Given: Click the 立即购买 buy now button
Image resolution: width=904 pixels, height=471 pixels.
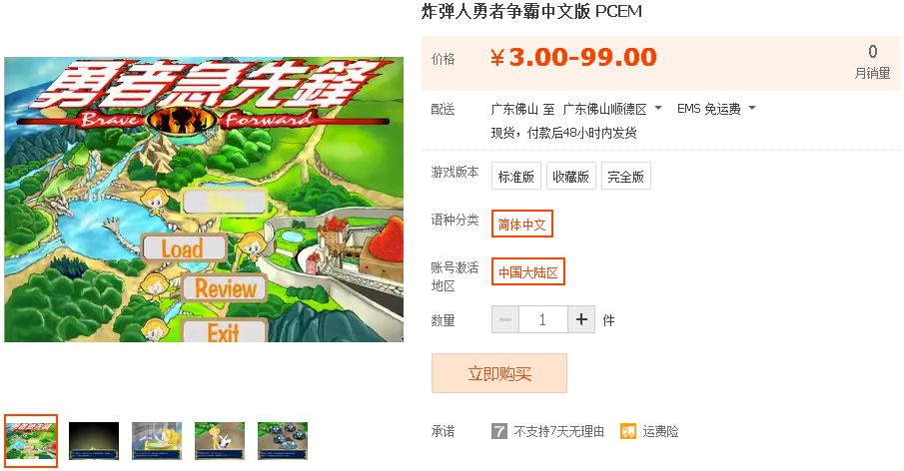Looking at the screenshot, I should coord(499,373).
